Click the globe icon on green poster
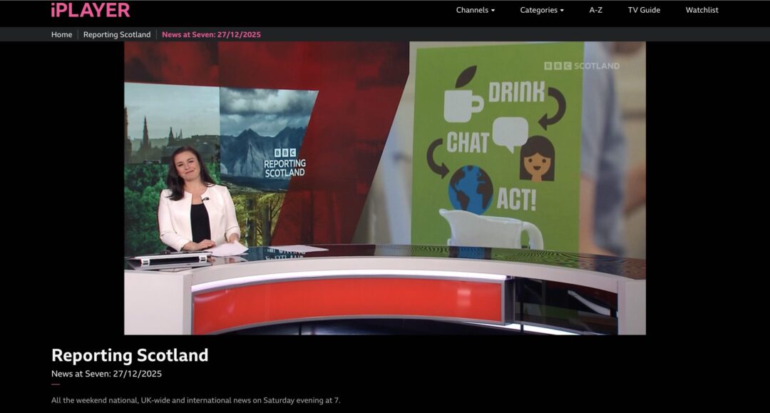Screen dimensions: 770x413 point(470,189)
